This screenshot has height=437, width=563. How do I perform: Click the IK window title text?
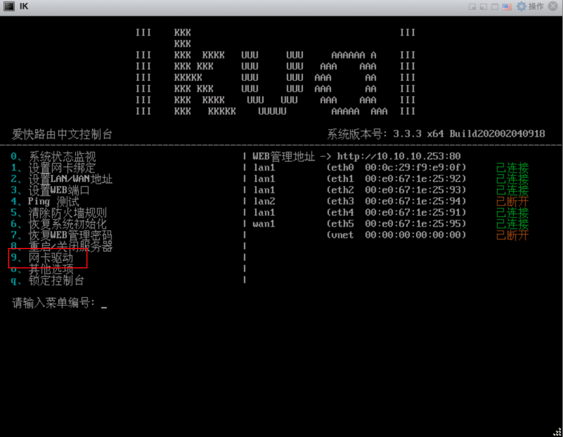(24, 6)
